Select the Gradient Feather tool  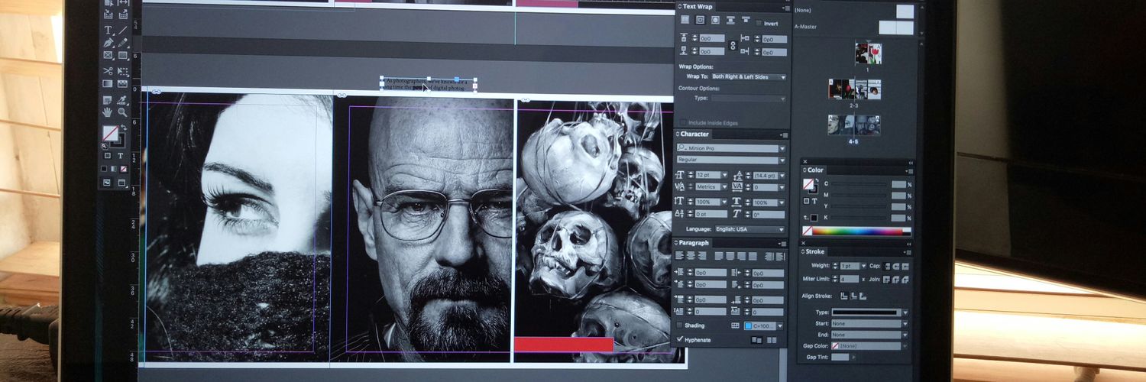tap(122, 83)
